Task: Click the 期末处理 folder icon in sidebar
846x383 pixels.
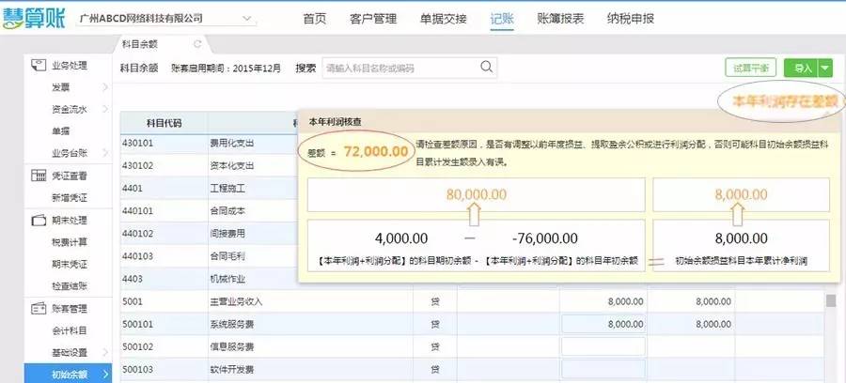Action: click(x=39, y=221)
